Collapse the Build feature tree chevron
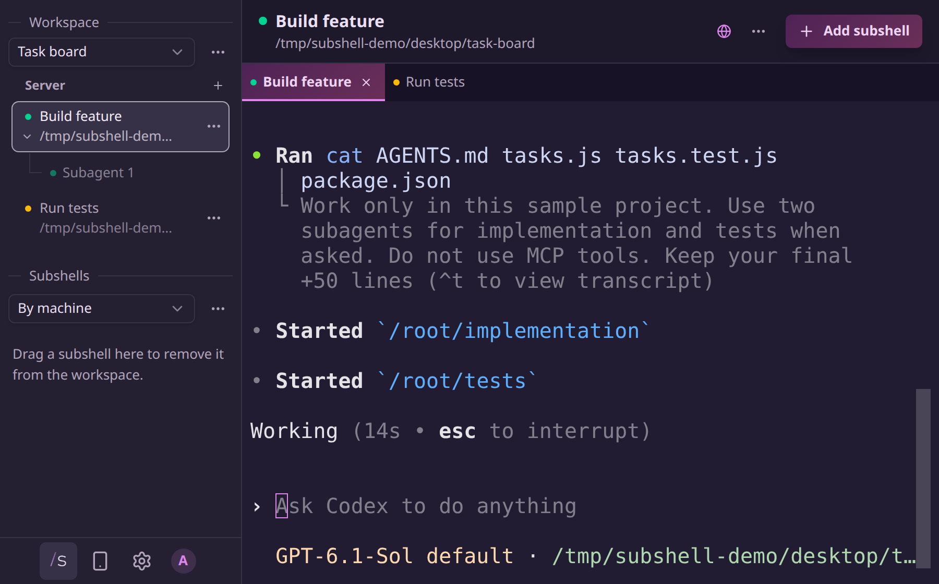The height and width of the screenshot is (584, 939). tap(27, 137)
